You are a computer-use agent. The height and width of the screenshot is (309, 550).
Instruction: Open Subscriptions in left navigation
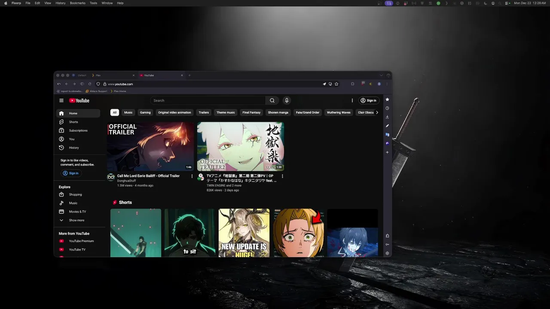pos(78,130)
